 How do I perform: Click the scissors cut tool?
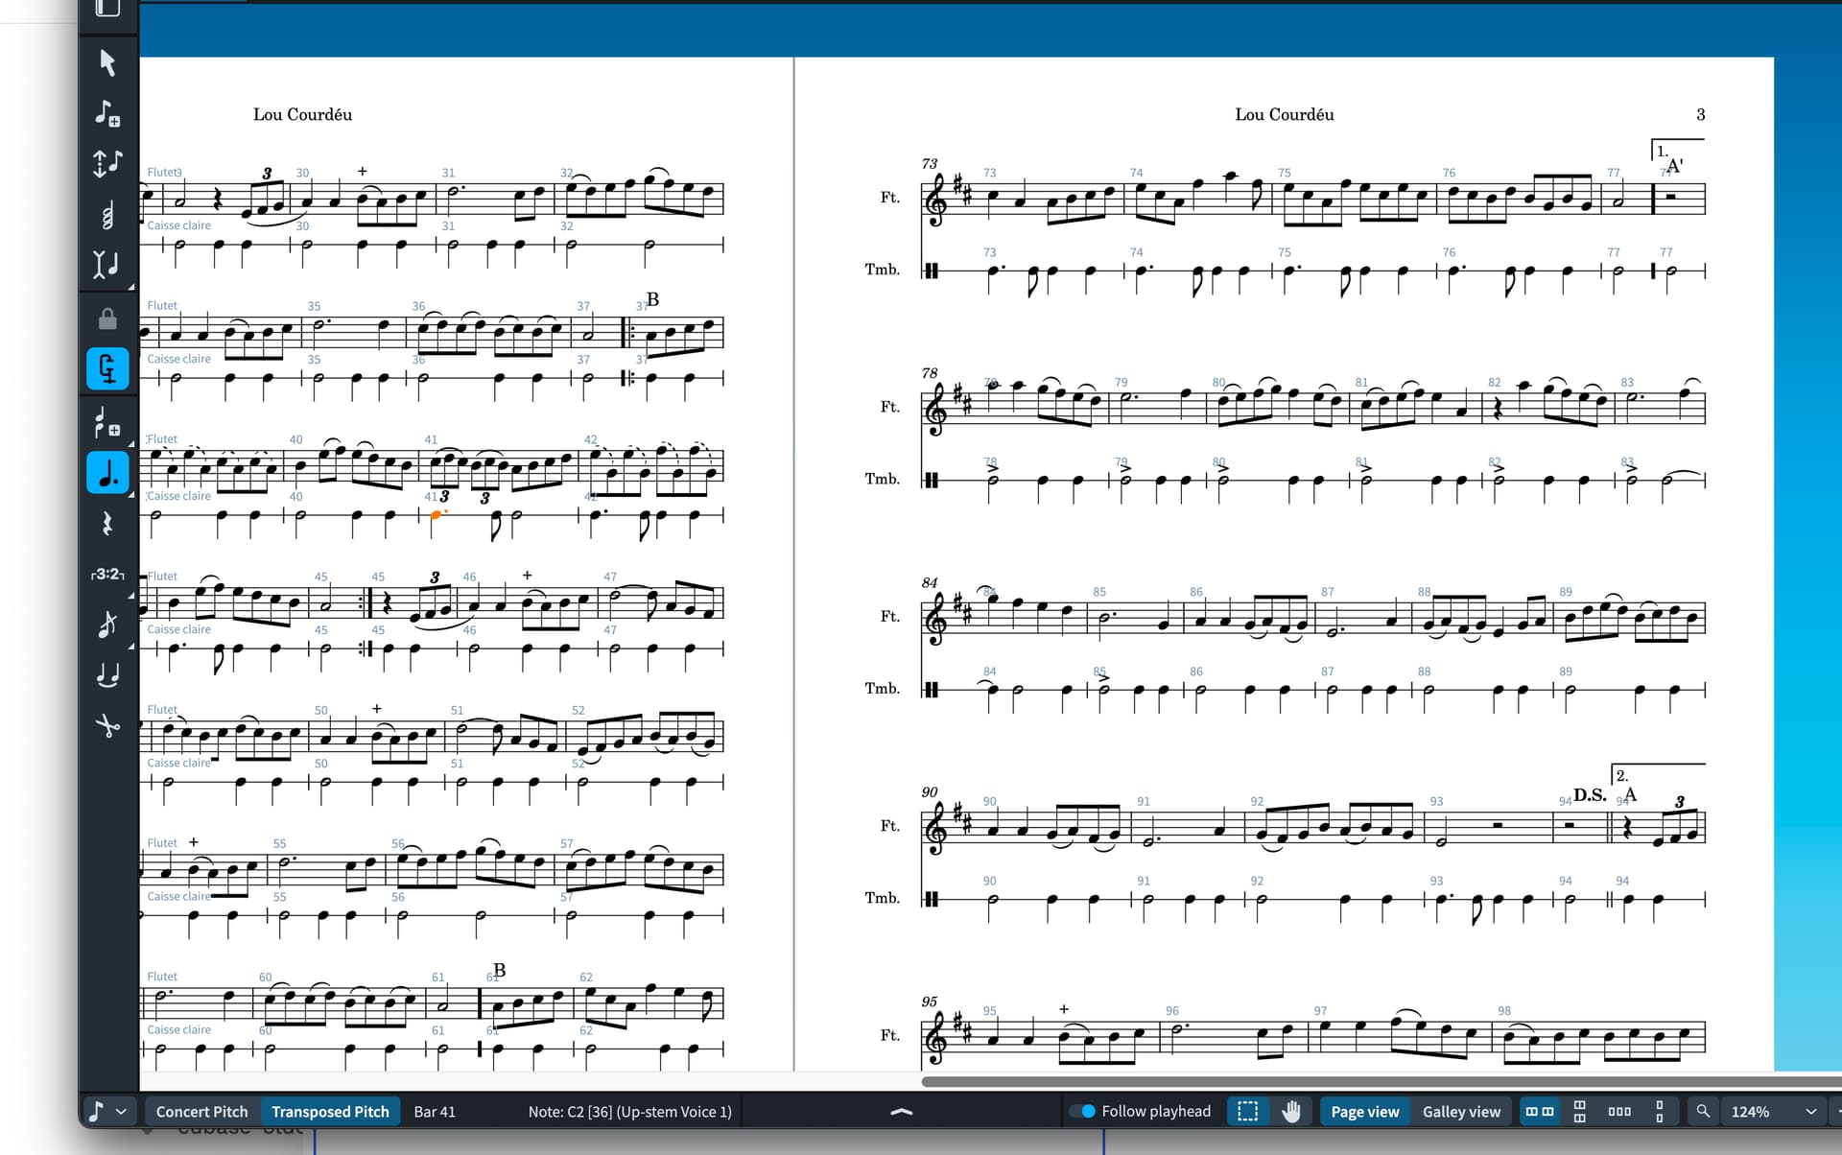(x=107, y=725)
